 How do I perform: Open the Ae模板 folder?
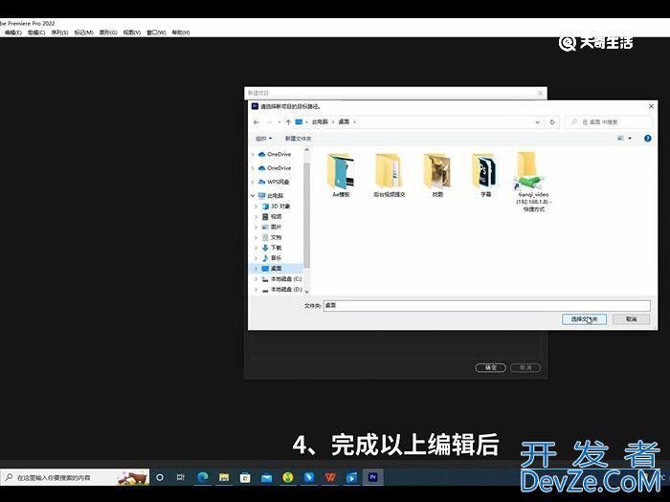[x=341, y=175]
